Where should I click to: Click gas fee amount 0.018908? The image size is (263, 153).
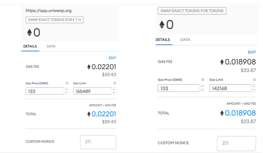240,62
